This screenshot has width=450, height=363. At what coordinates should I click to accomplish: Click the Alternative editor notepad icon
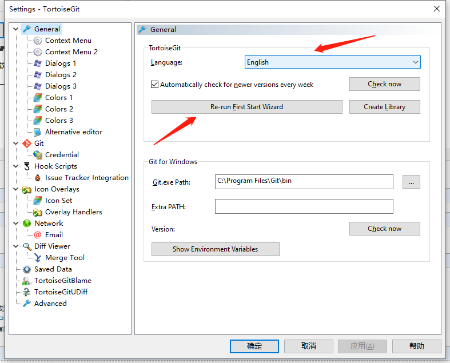38,132
